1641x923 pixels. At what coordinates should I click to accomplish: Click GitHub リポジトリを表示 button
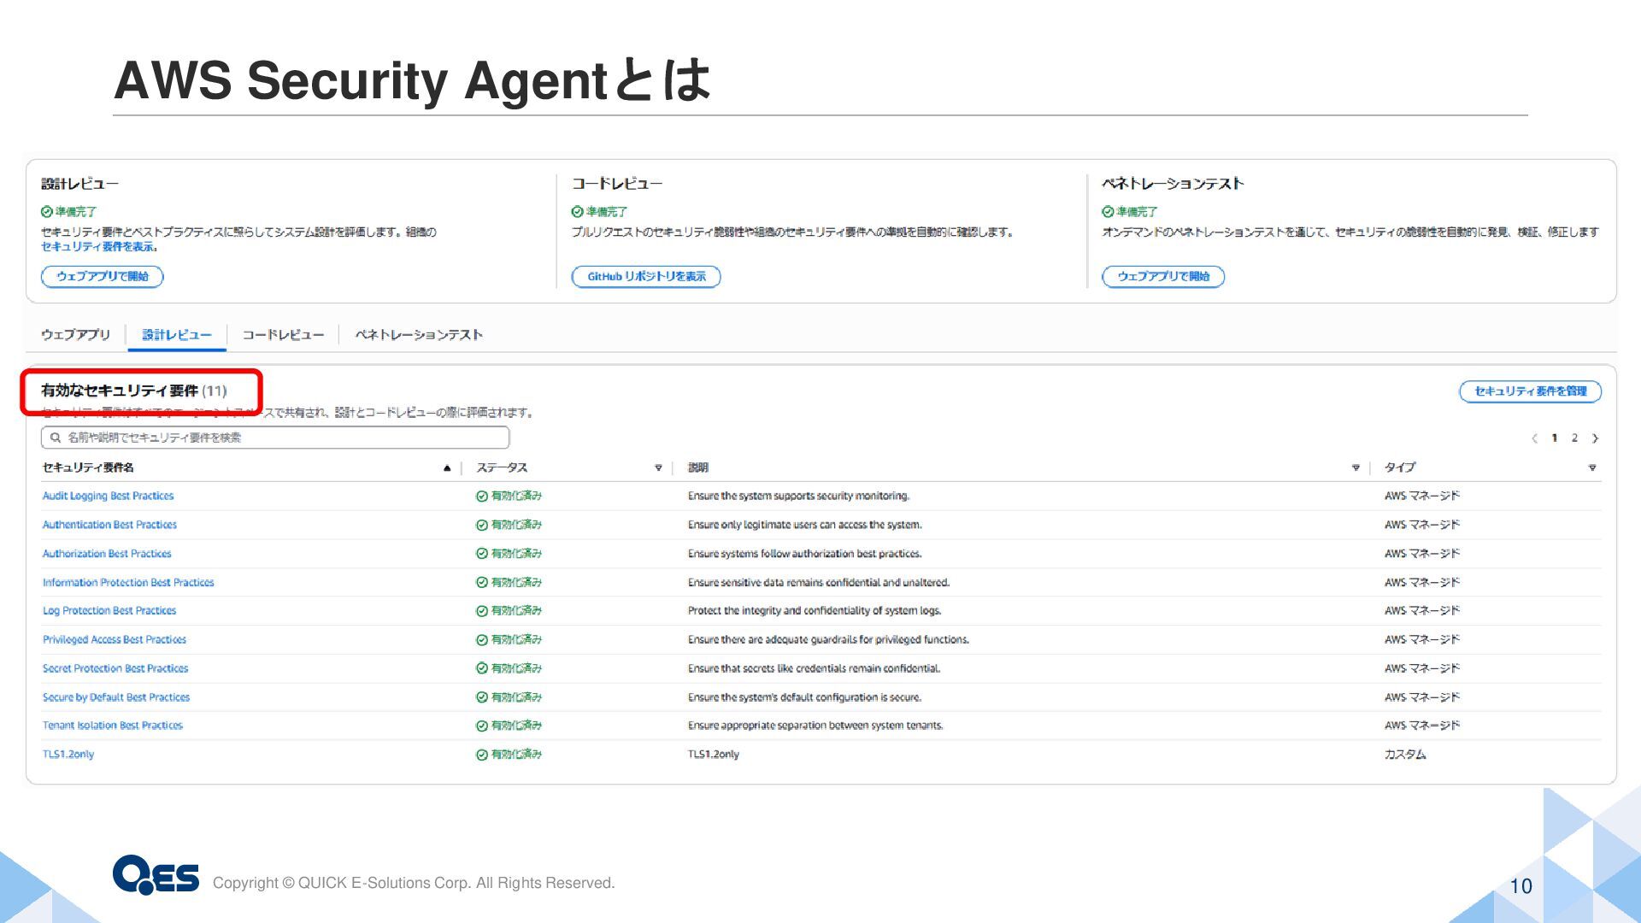(646, 277)
